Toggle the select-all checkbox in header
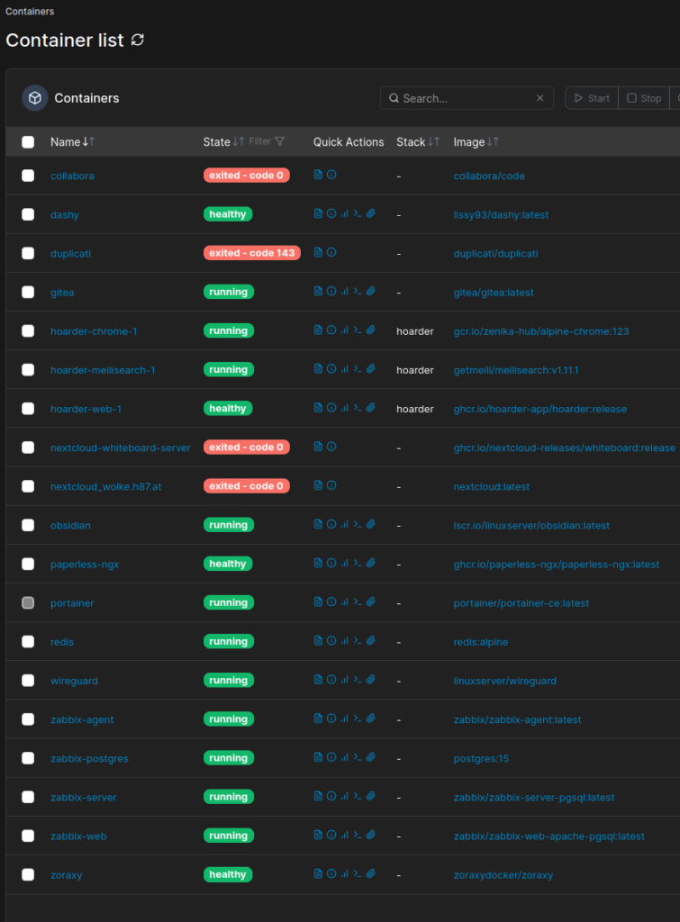This screenshot has width=680, height=922. click(28, 141)
